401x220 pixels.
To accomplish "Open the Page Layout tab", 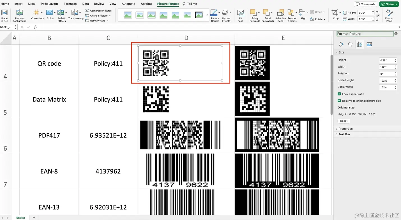I will (x=49, y=4).
